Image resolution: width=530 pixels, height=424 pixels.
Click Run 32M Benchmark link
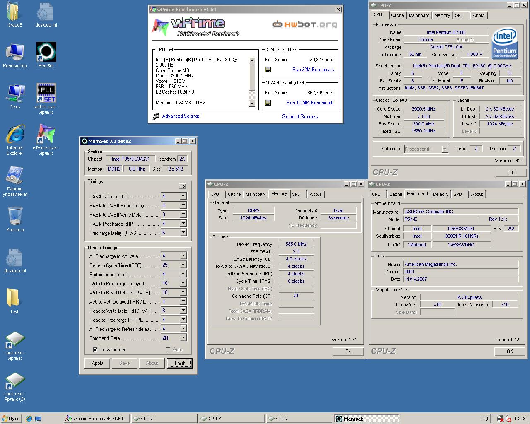pos(313,70)
